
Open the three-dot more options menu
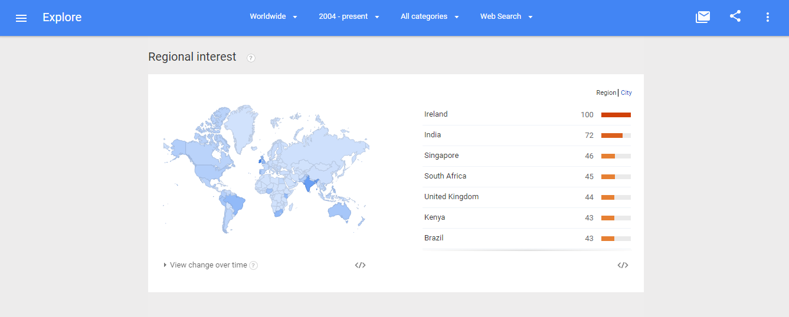coord(768,17)
